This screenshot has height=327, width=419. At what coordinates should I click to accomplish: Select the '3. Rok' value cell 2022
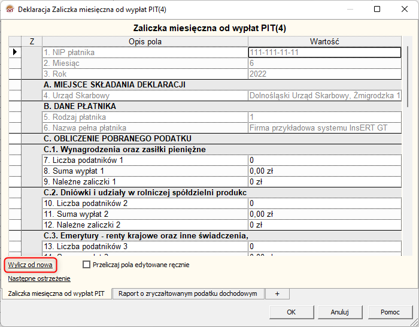(x=324, y=74)
